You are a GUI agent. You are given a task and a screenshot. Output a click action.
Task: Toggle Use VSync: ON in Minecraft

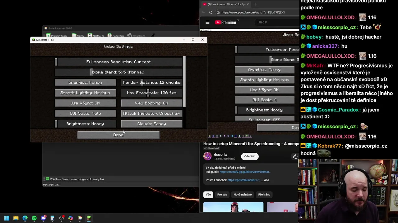click(x=85, y=103)
